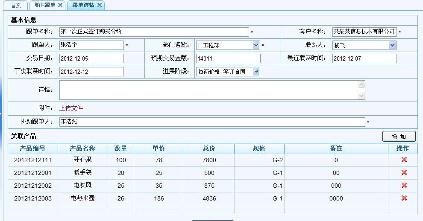Remove the 电吹风 product row

tap(404, 186)
